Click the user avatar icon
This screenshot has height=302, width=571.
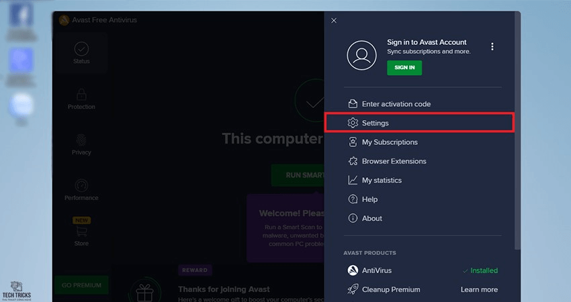coord(361,55)
